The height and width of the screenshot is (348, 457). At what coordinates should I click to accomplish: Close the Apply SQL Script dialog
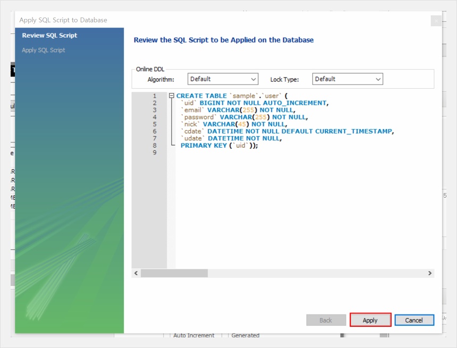(436, 21)
